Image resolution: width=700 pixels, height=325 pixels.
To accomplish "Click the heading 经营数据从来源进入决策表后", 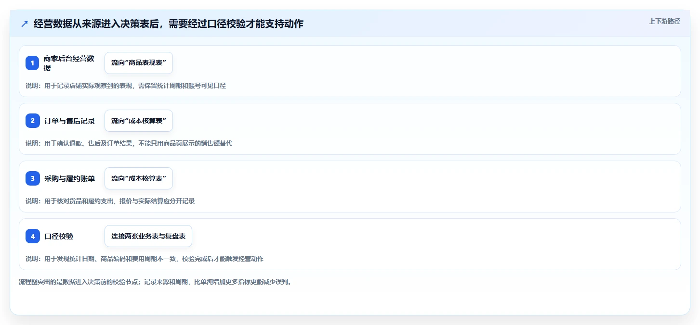I will coord(169,24).
